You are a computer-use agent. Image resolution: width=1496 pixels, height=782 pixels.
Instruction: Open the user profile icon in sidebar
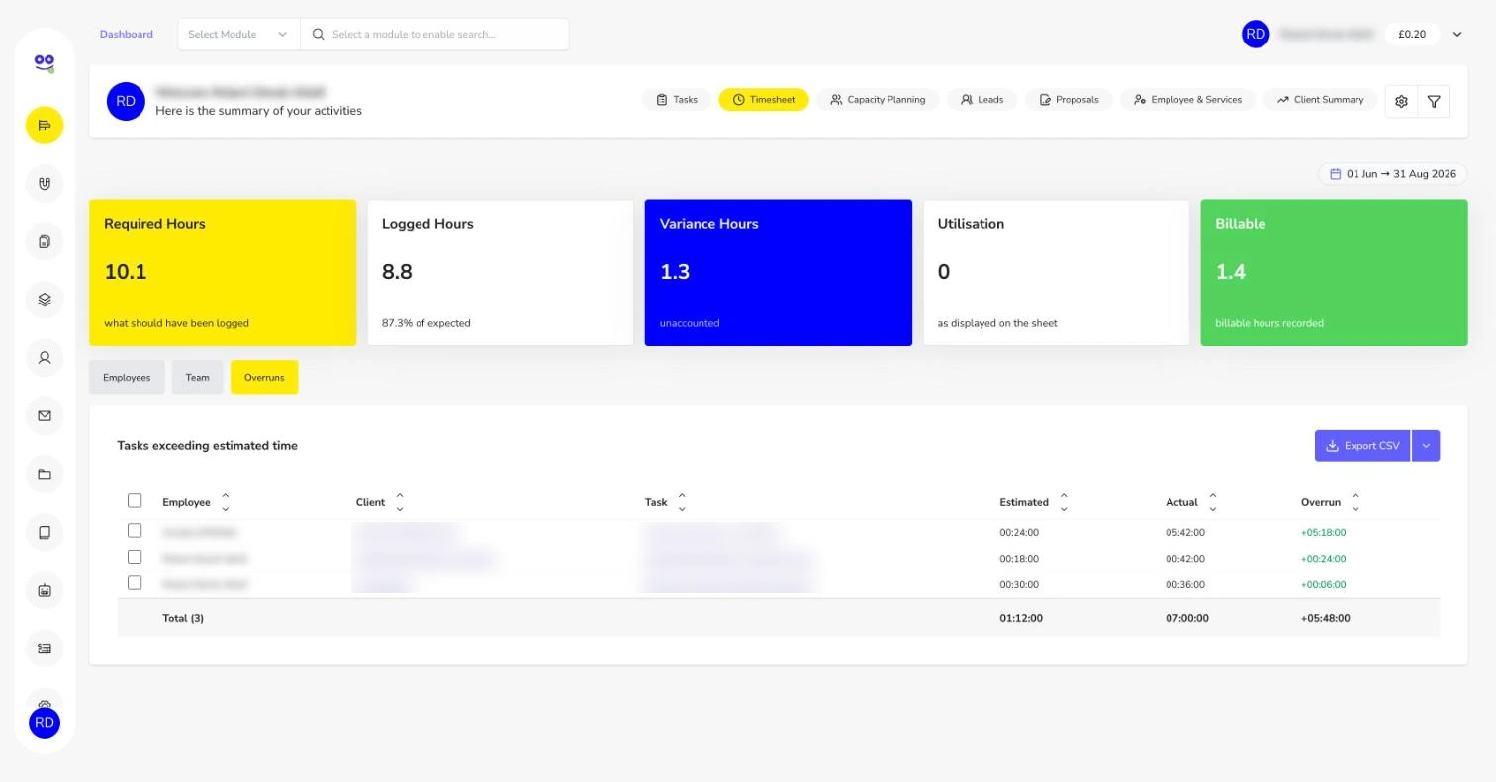pos(45,358)
